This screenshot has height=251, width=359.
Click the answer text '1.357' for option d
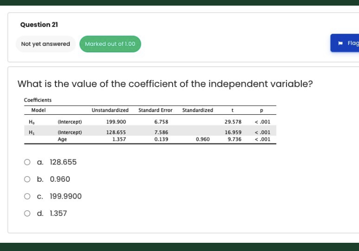pos(59,213)
